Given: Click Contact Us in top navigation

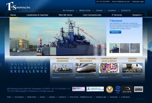Looking at the screenshot, I should [126, 10].
